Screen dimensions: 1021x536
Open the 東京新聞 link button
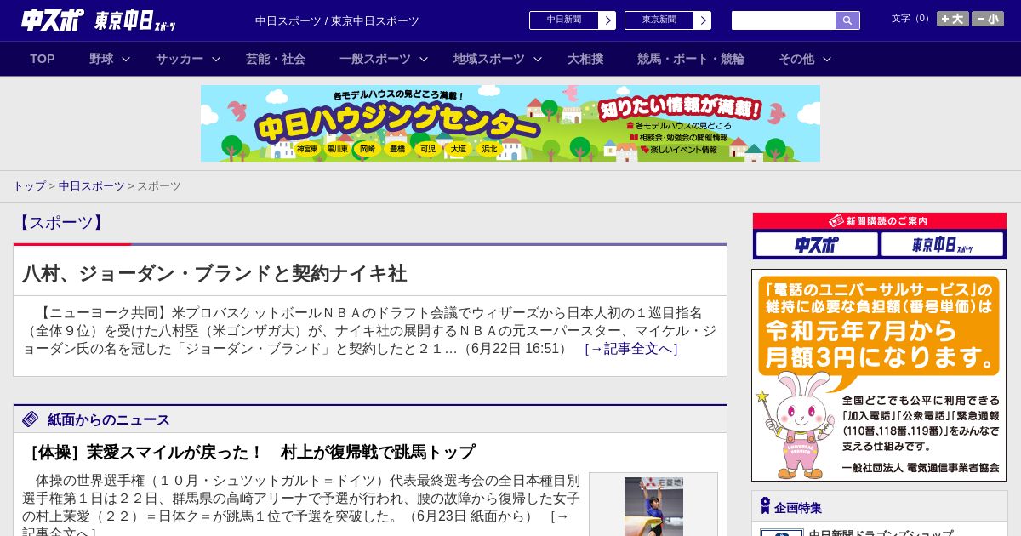tap(659, 20)
